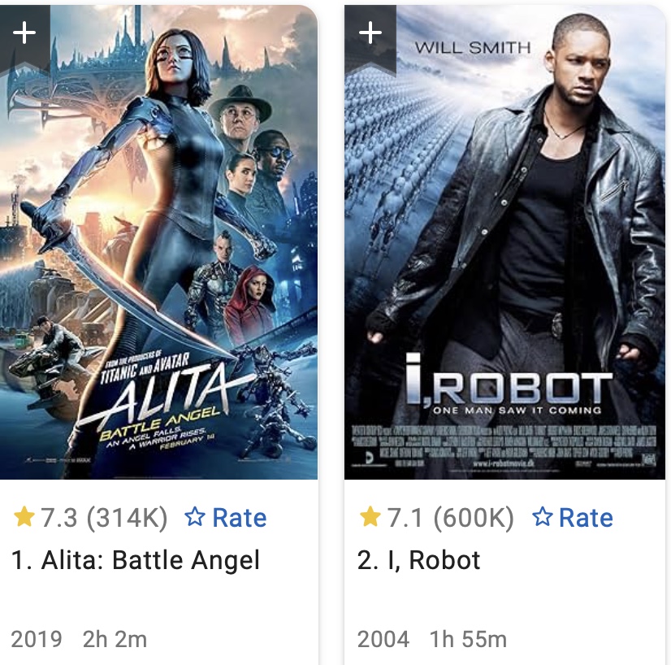
Task: Click the 7.3 (314K) rating text
Action: point(103,518)
